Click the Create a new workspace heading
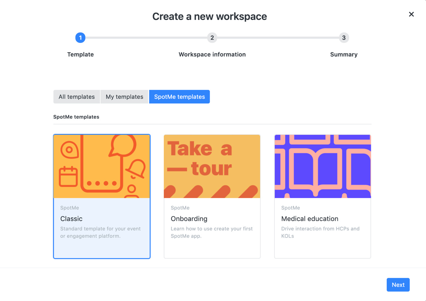Viewport: 426px width, 301px height. [x=210, y=17]
